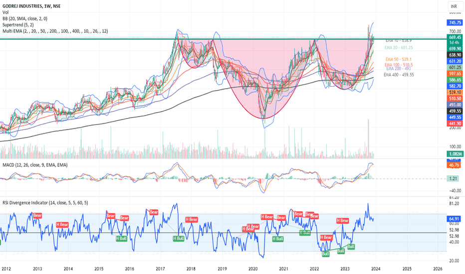Click the 2016 year on time axis

130,269
